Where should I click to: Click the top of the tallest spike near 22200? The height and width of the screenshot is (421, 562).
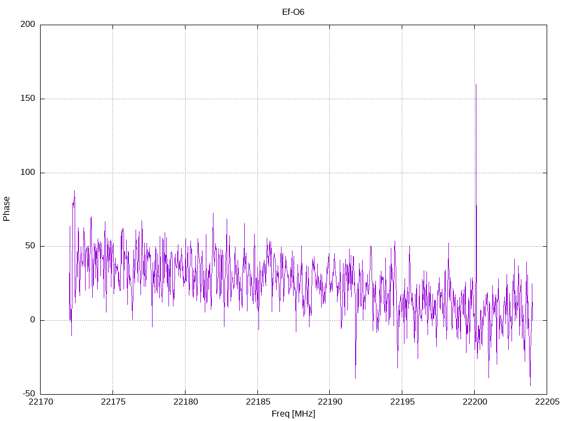[x=476, y=84]
